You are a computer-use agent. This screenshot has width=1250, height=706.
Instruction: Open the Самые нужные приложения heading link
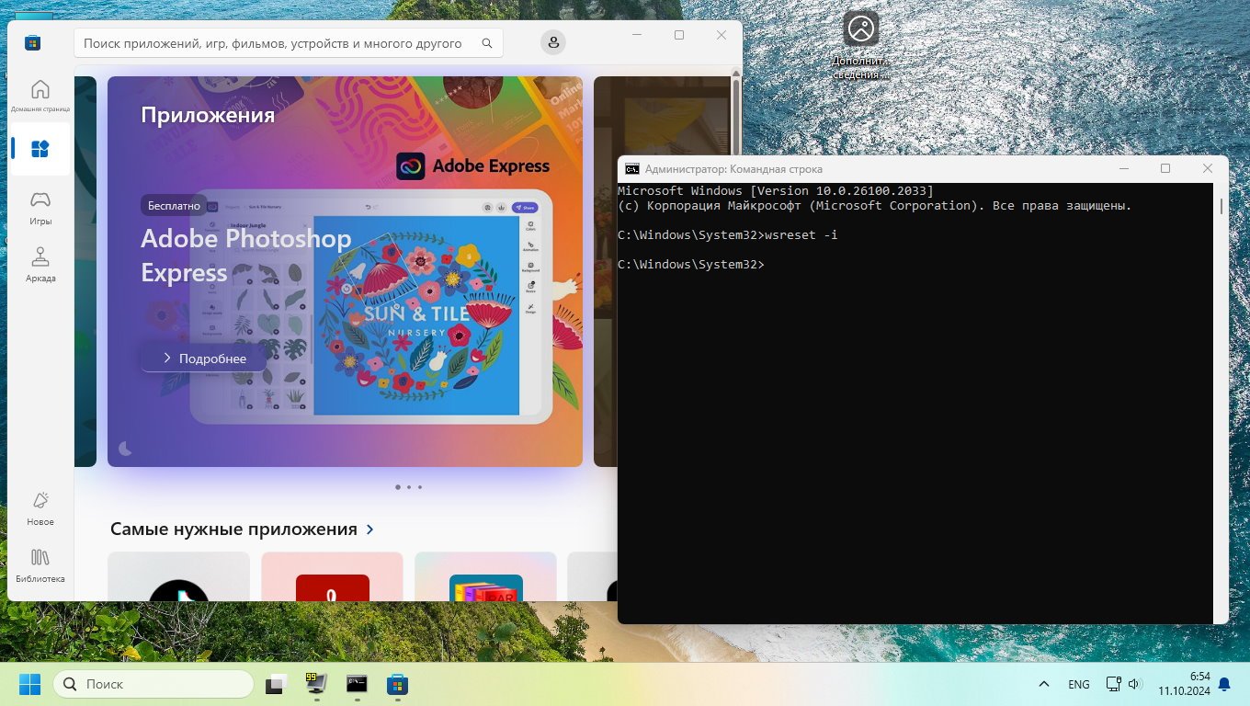[x=233, y=529]
